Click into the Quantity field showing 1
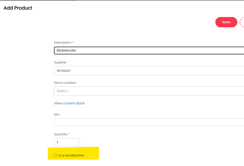This screenshot has width=244, height=166. coord(67,142)
